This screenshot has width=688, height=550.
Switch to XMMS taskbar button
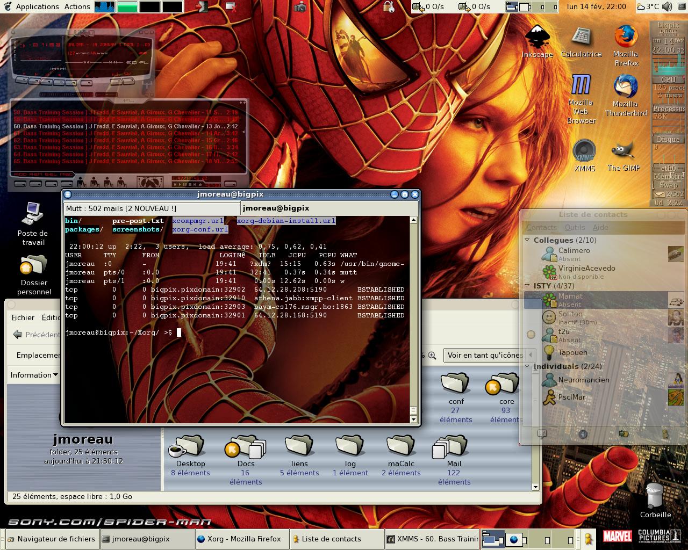click(432, 539)
